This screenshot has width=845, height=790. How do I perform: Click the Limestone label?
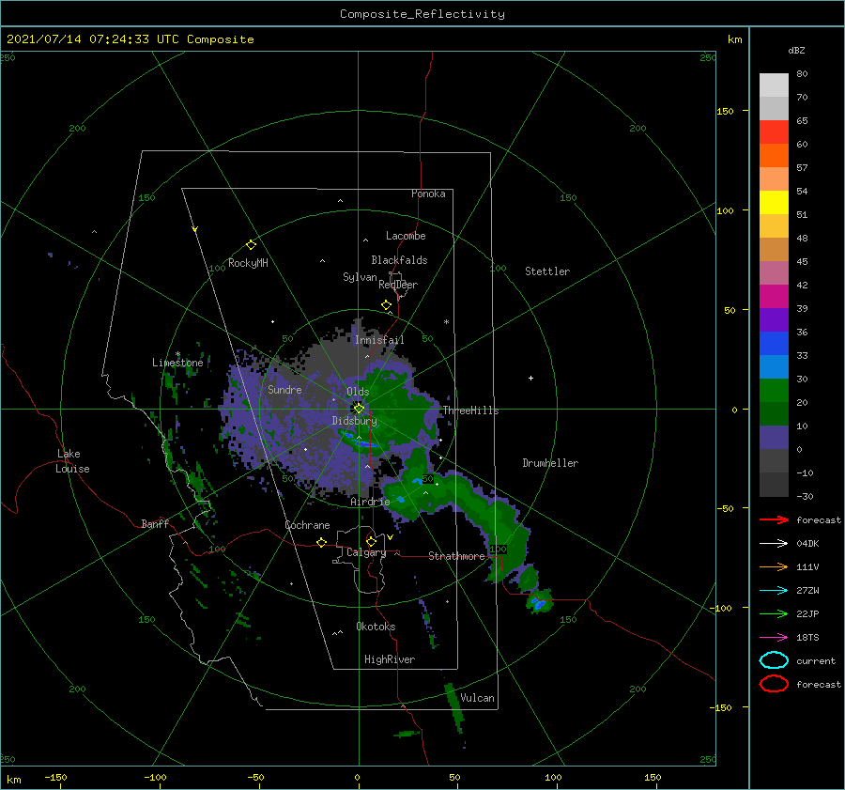click(177, 363)
